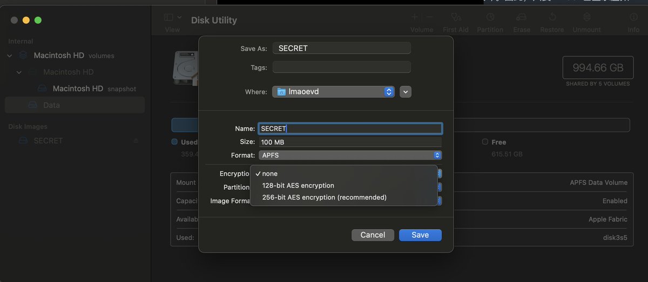Collapse the Macintosh HD volumes group
Viewport: 648px width, 282px height.
click(10, 56)
